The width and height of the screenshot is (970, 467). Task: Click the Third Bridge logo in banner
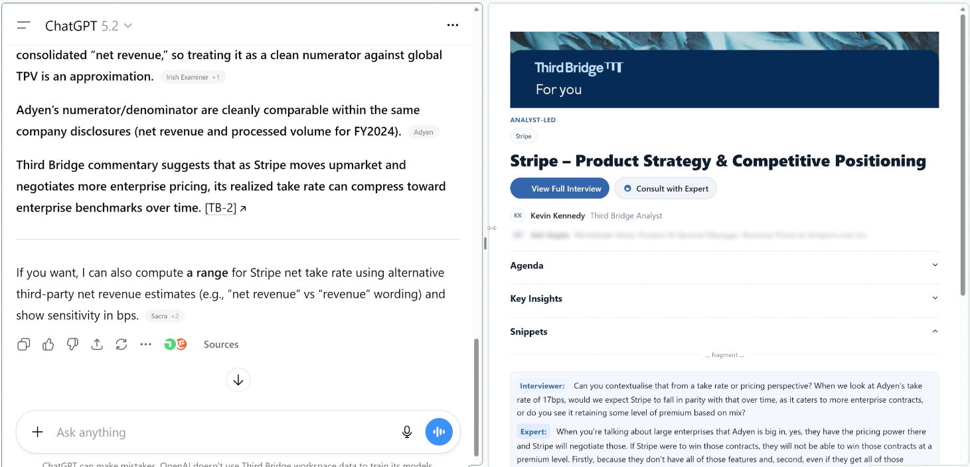pos(578,68)
